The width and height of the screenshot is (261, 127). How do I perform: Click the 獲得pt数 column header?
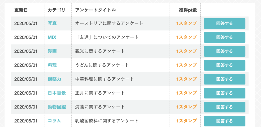click(188, 10)
